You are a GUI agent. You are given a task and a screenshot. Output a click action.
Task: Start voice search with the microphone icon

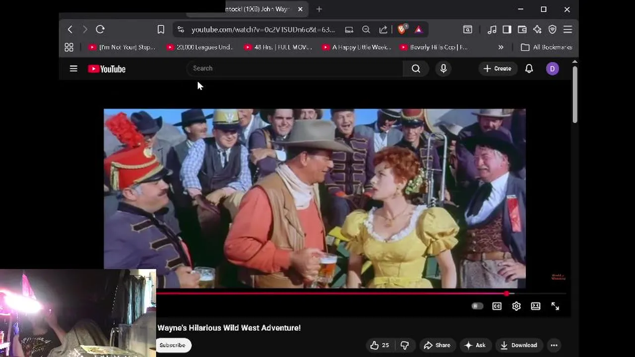point(444,68)
